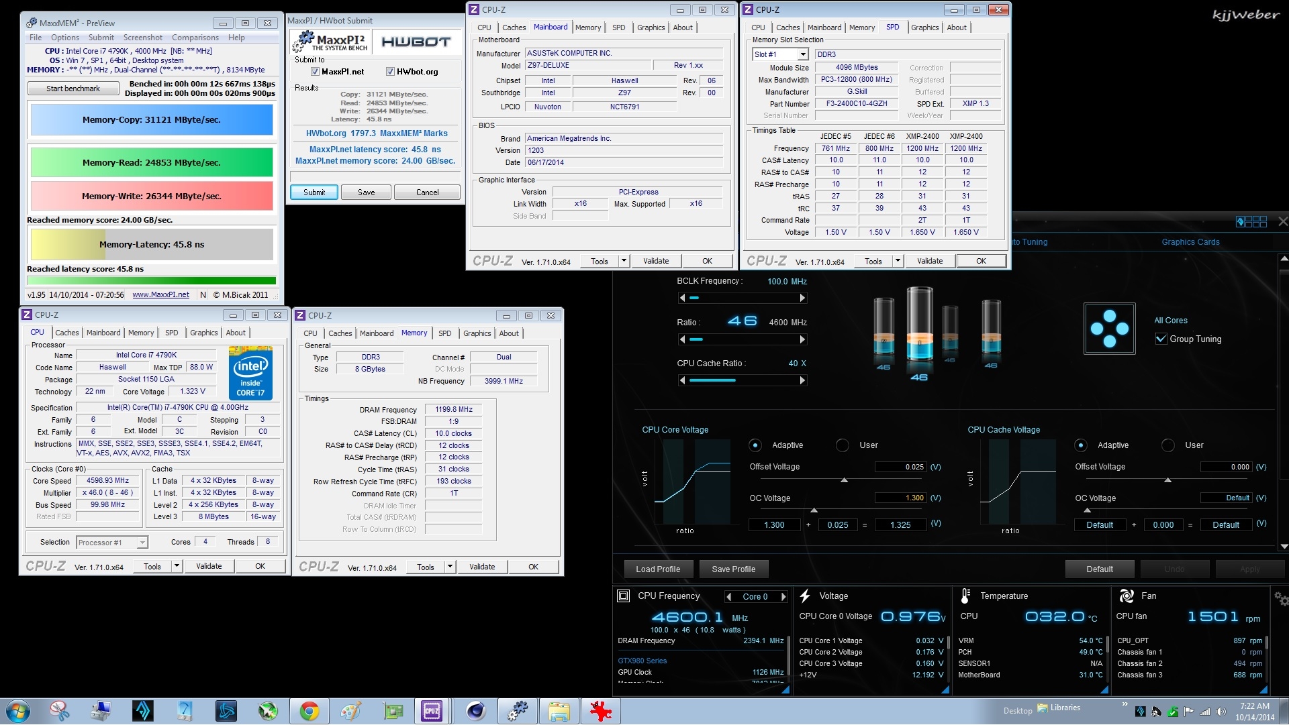Open ASUS AI Suite icon on taskbar
Viewport: 1289px width, 725px height.
[x=143, y=711]
